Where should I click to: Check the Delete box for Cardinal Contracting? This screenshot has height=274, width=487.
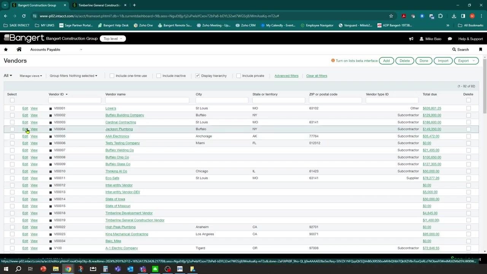coord(468,122)
